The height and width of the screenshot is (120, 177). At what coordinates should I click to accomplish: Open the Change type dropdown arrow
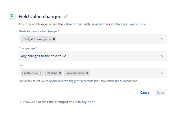coord(162,56)
